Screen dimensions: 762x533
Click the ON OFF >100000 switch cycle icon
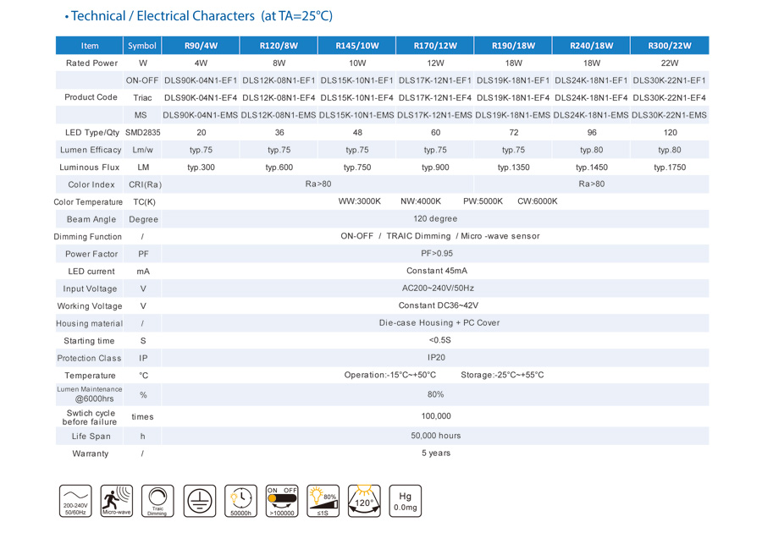[x=282, y=500]
